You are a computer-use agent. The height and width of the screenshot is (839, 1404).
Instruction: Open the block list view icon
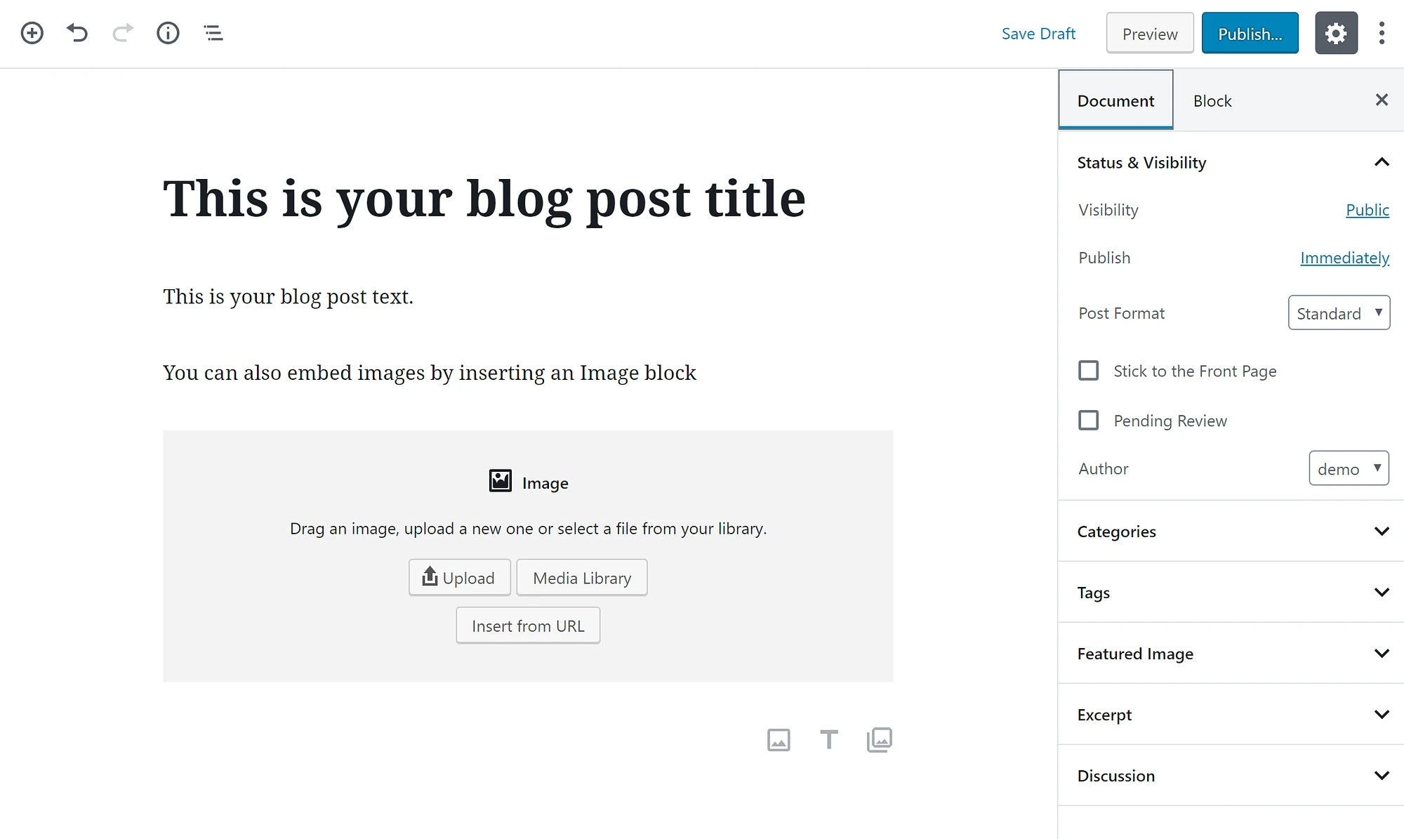click(213, 32)
